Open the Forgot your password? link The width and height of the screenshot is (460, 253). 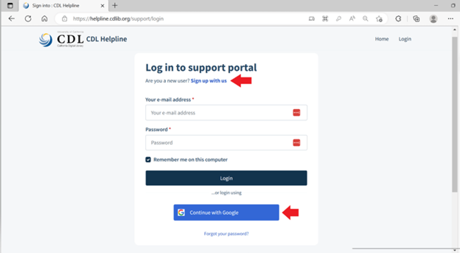coord(226,234)
